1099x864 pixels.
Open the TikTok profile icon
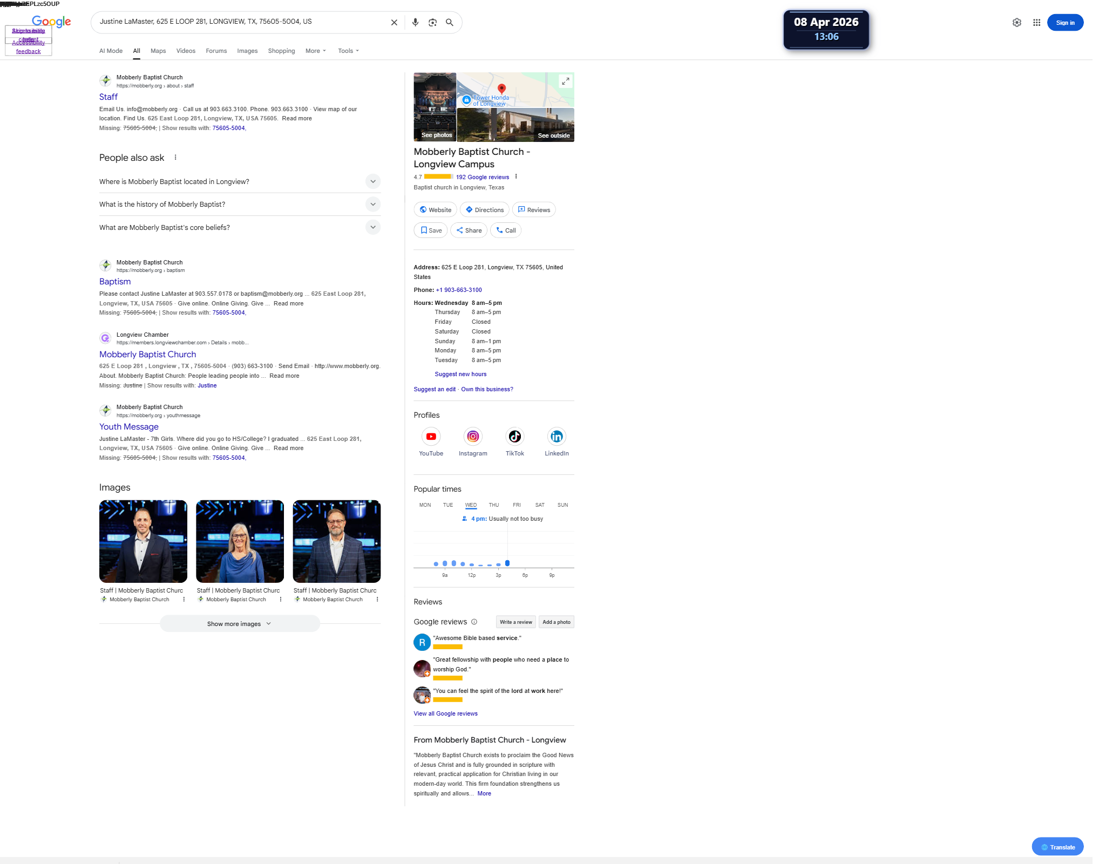click(514, 437)
